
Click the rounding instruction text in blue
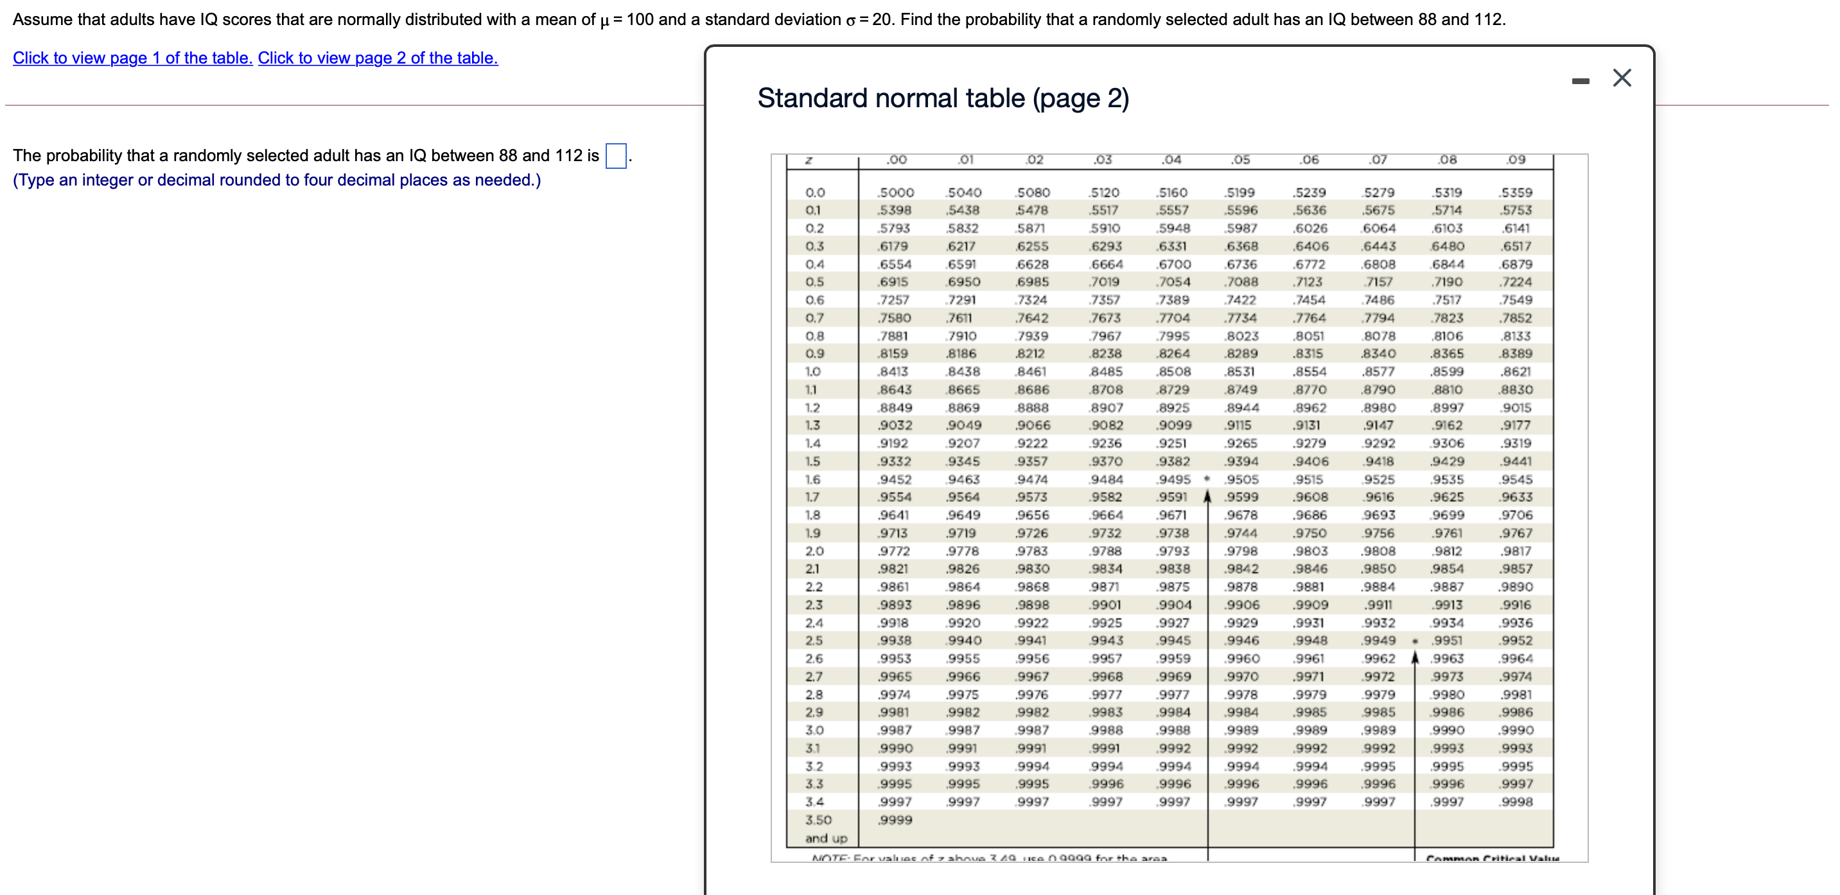[277, 180]
